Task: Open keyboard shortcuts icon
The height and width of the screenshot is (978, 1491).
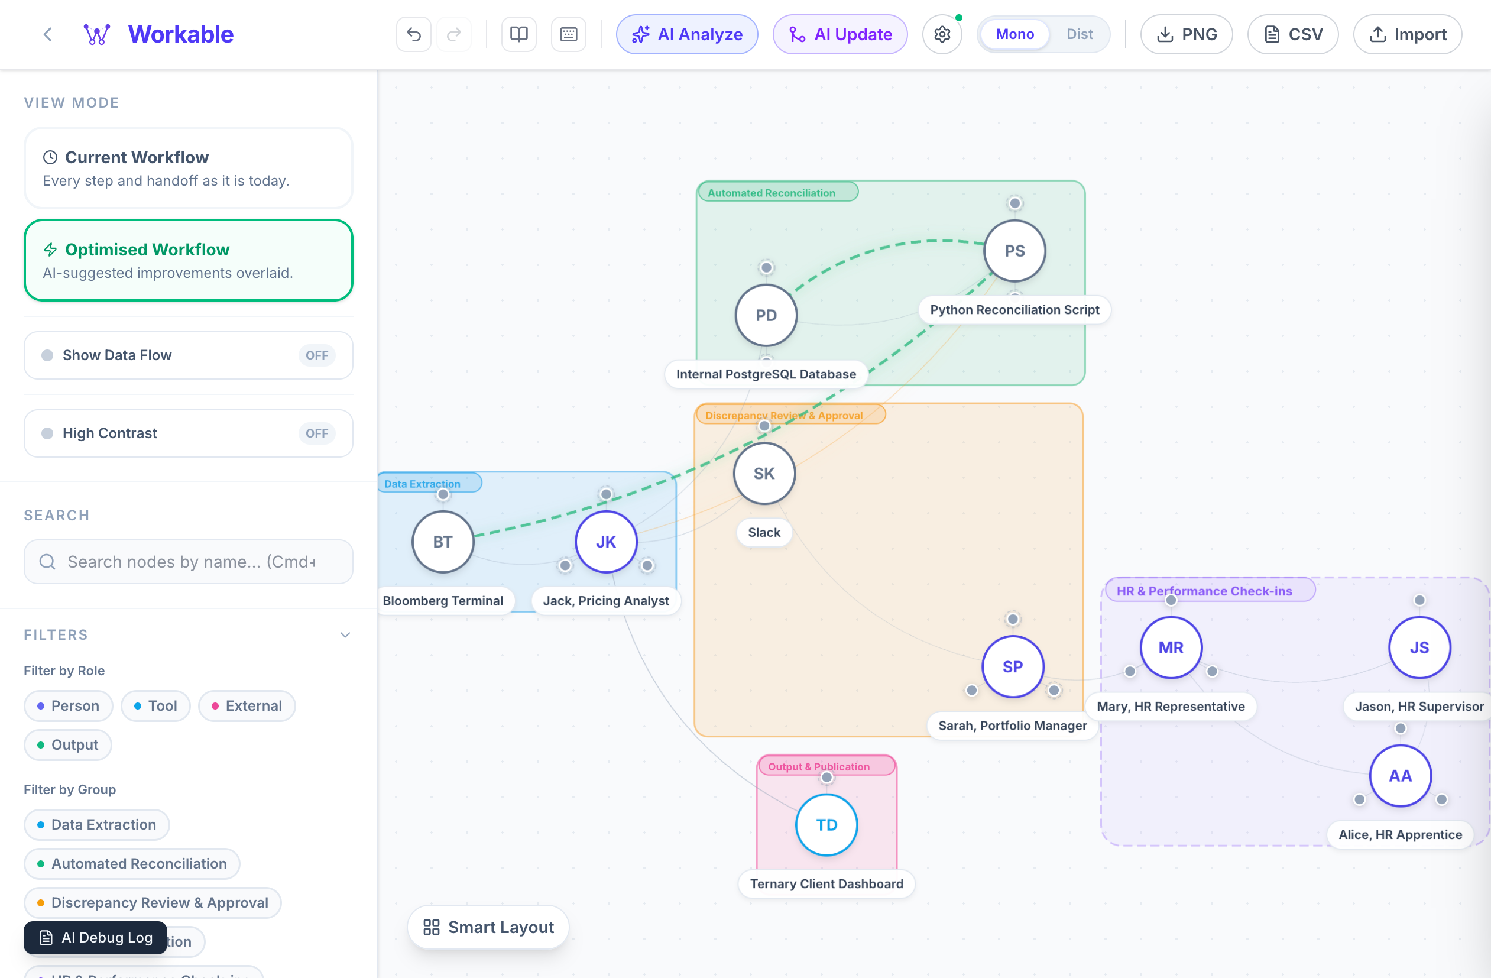Action: pos(568,34)
